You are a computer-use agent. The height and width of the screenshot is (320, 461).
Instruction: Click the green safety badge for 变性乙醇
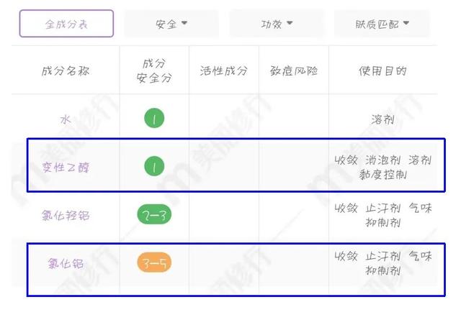154,166
